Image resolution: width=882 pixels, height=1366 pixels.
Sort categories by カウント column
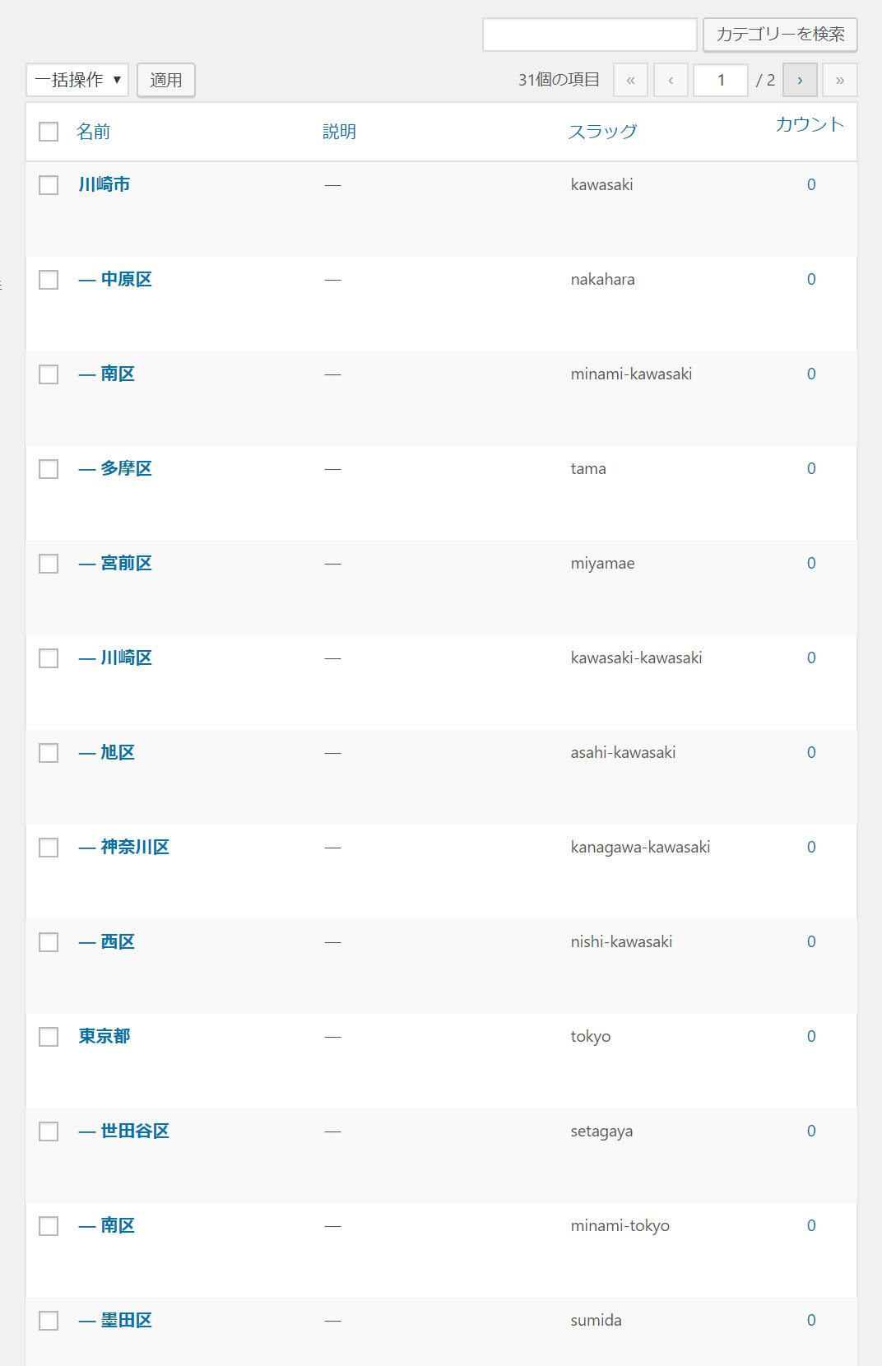[x=810, y=124]
